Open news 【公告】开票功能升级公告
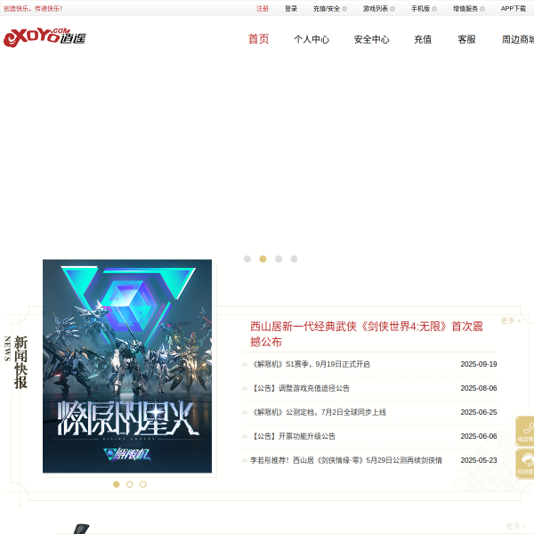Screen dimensions: 534x534 293,436
